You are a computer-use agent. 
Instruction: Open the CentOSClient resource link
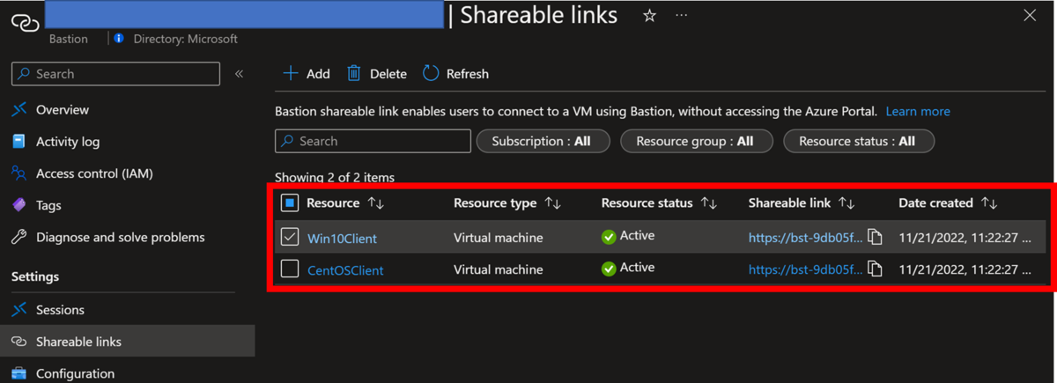345,270
